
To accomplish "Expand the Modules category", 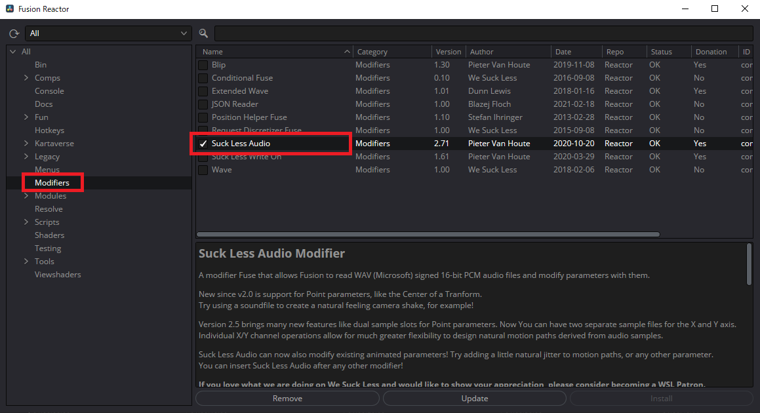I will (x=26, y=195).
